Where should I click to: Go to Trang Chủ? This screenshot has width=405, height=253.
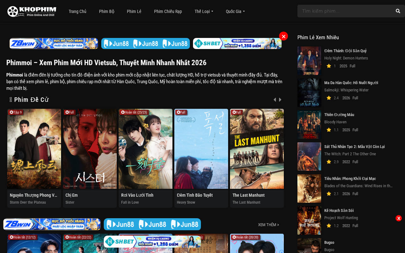(78, 11)
